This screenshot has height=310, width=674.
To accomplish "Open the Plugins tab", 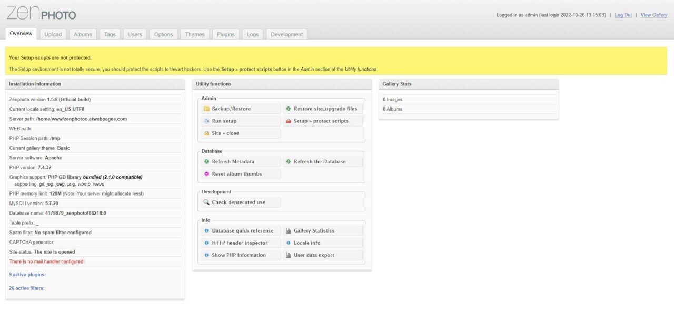I will click(225, 34).
